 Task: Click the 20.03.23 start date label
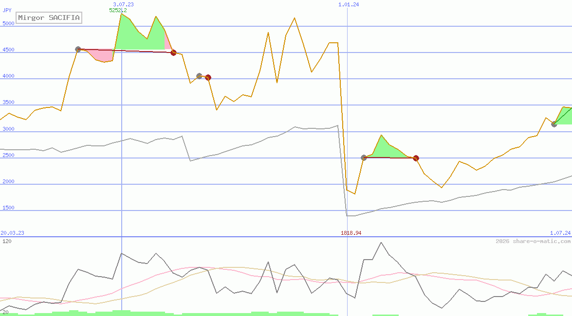(13, 233)
